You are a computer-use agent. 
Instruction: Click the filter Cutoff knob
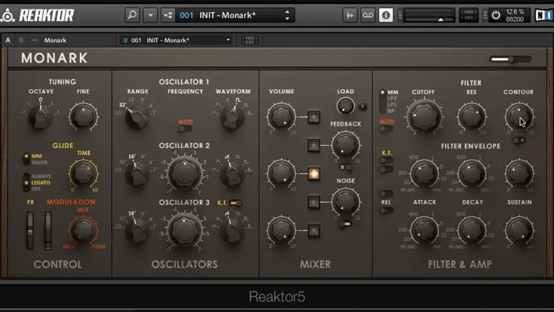click(x=424, y=116)
